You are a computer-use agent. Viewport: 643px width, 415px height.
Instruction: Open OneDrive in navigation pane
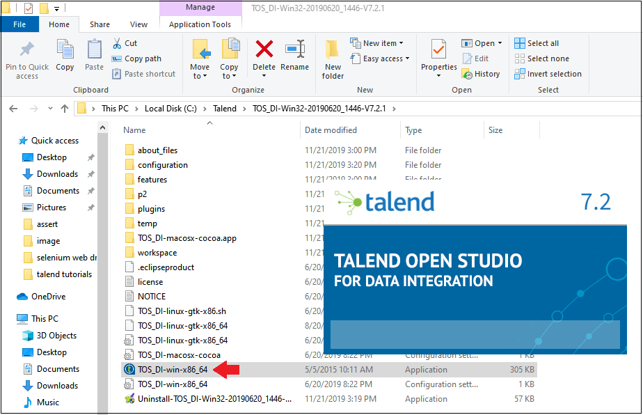coord(41,297)
